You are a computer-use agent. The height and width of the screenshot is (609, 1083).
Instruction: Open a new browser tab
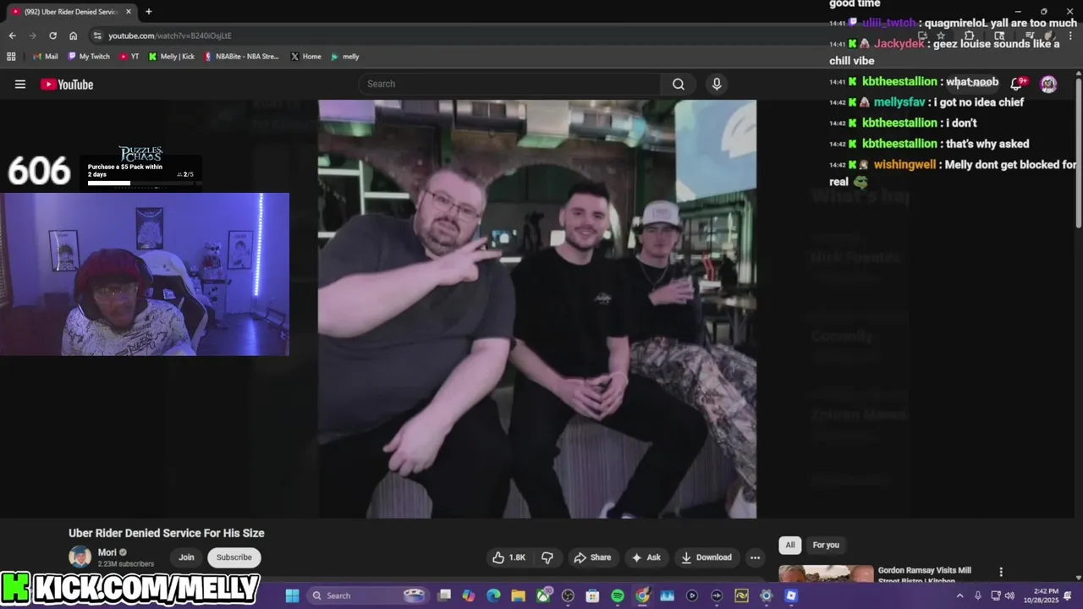click(x=149, y=12)
